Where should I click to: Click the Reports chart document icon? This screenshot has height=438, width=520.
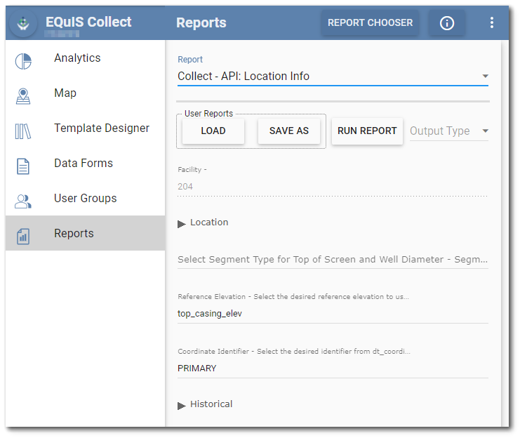(x=23, y=237)
